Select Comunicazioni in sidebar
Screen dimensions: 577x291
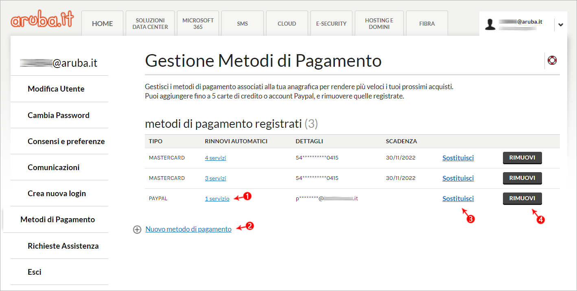[x=54, y=167]
